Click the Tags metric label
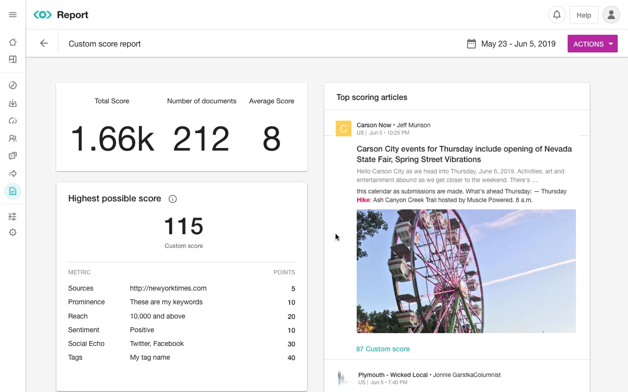This screenshot has height=392, width=628. 75,357
